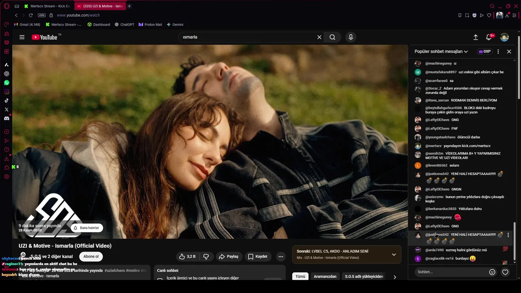Share video with 'Paylaş' button

(228, 256)
